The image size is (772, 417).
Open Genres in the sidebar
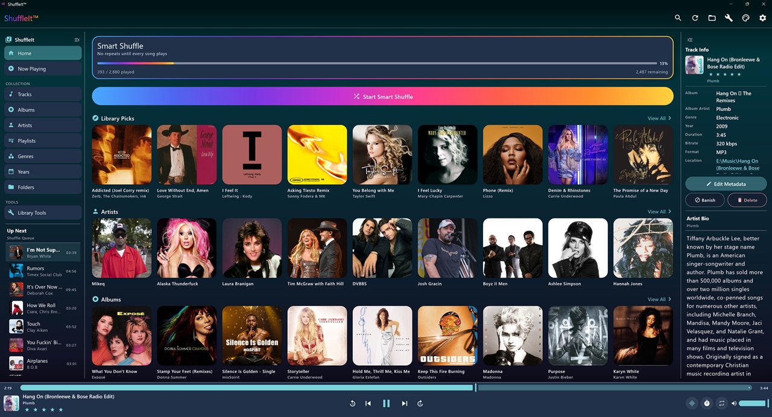pyautogui.click(x=43, y=156)
